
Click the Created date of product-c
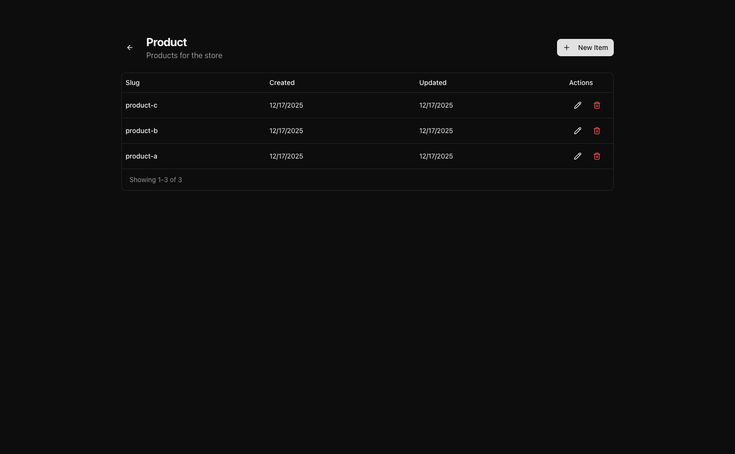coord(286,105)
